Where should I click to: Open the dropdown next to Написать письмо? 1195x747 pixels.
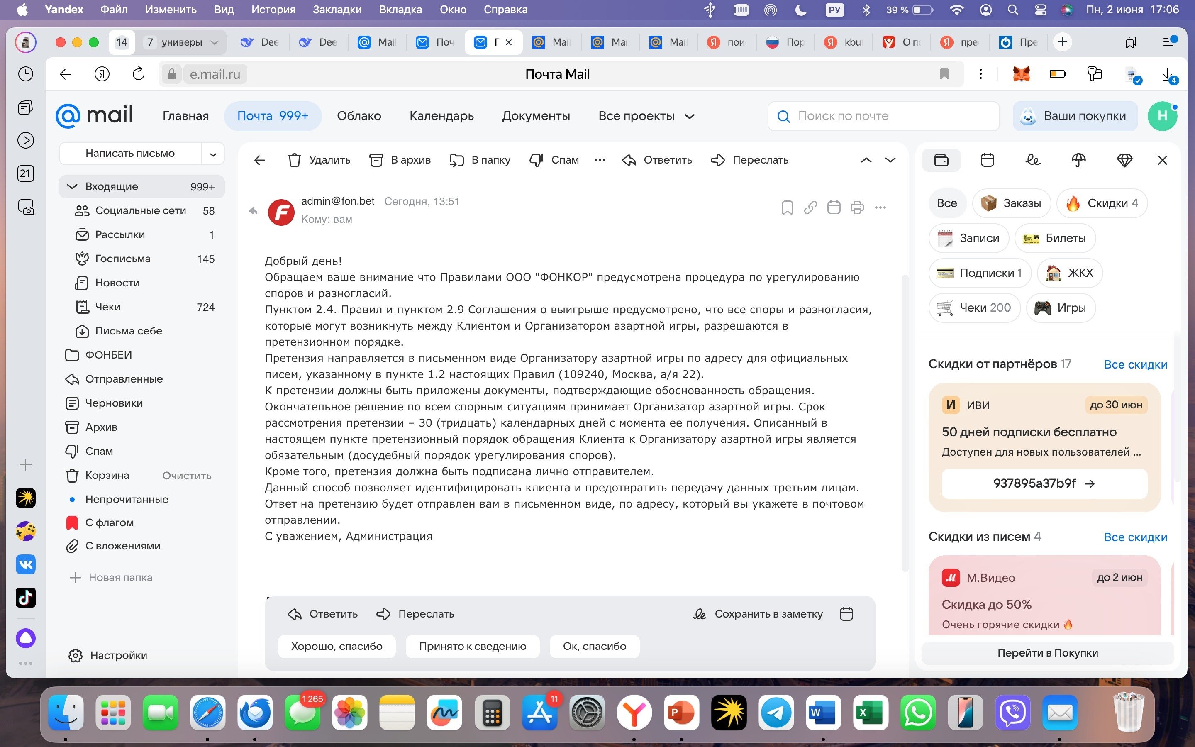[213, 154]
